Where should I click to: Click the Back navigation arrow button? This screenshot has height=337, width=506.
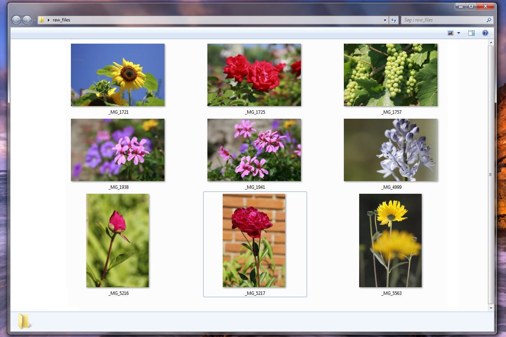coord(16,20)
